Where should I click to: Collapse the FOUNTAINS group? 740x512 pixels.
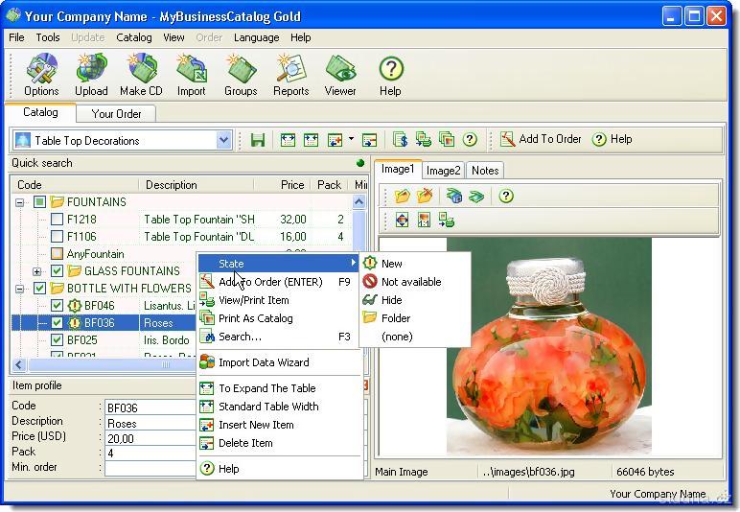20,202
